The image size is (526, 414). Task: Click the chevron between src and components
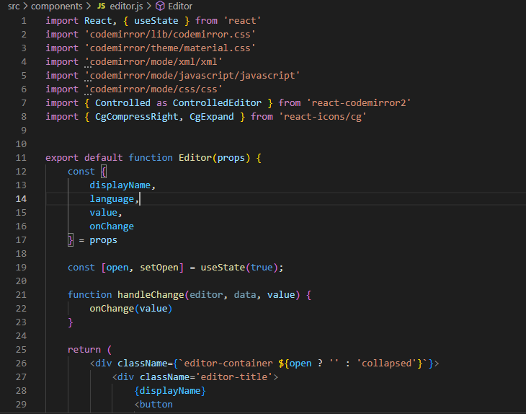27,6
